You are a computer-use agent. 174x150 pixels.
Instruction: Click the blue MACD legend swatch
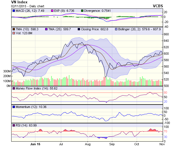click(13, 11)
